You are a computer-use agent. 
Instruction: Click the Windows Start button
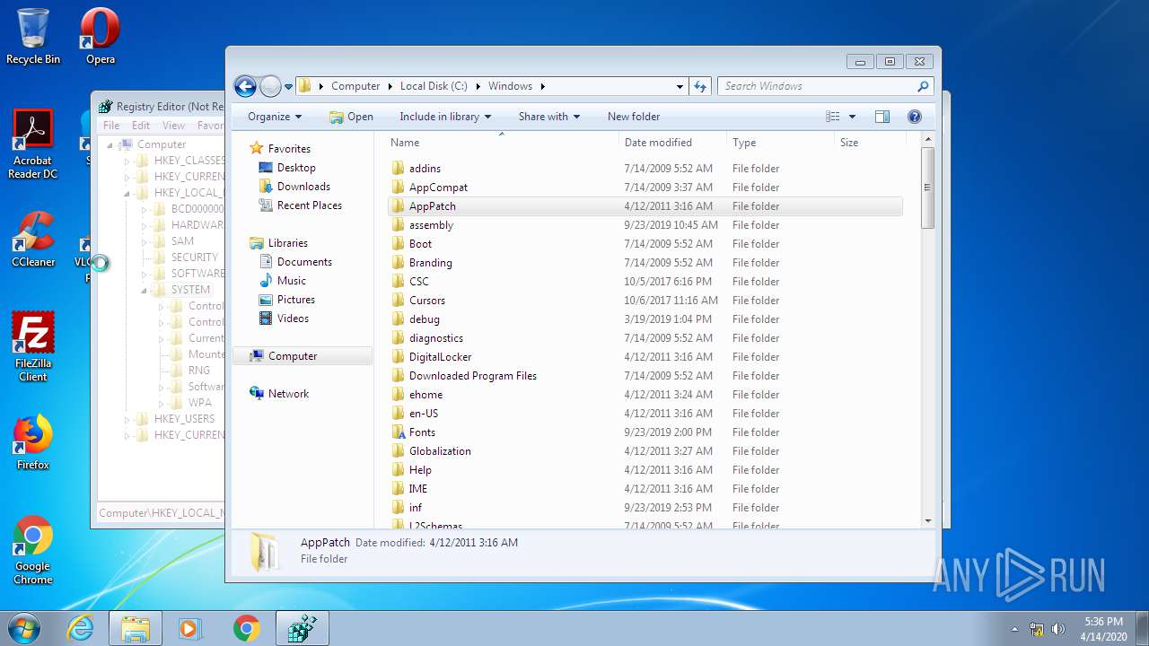pyautogui.click(x=24, y=628)
